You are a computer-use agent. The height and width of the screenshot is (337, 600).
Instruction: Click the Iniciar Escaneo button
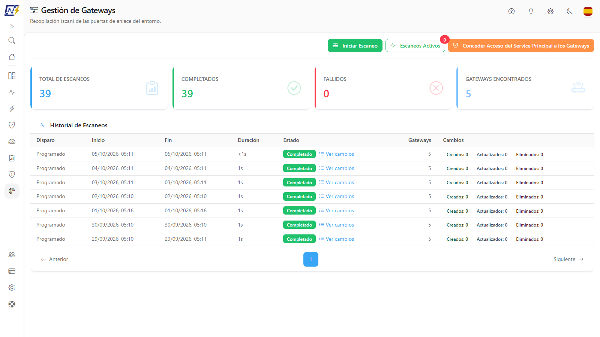(x=355, y=46)
